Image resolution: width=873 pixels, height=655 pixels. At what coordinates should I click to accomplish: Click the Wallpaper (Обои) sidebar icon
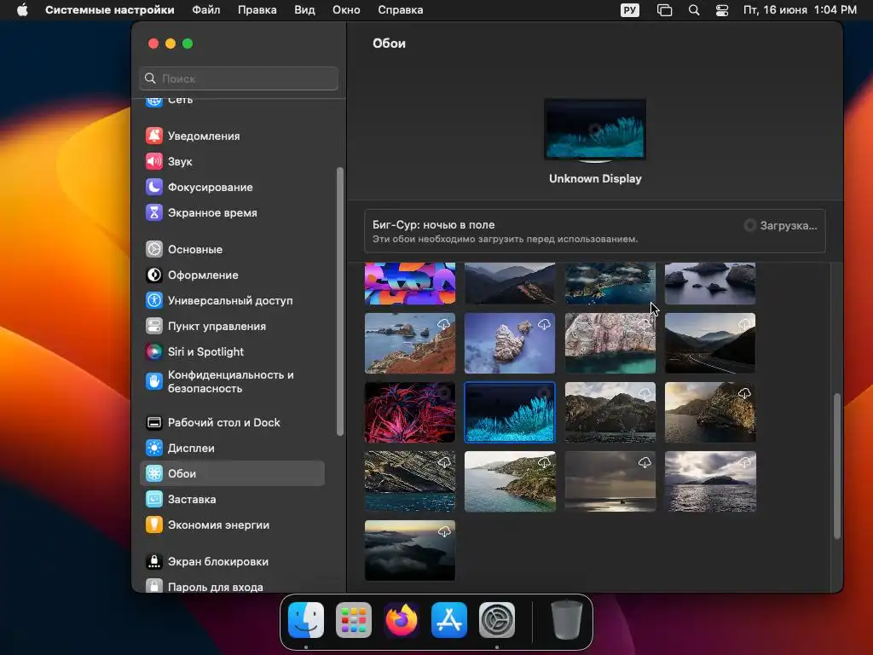point(154,474)
